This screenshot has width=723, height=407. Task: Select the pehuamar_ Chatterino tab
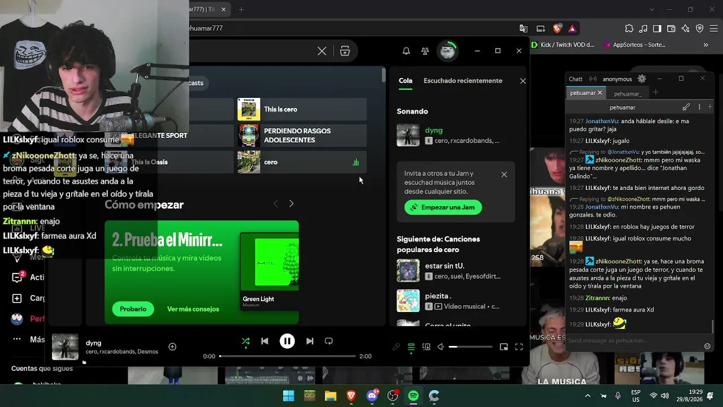pos(628,94)
